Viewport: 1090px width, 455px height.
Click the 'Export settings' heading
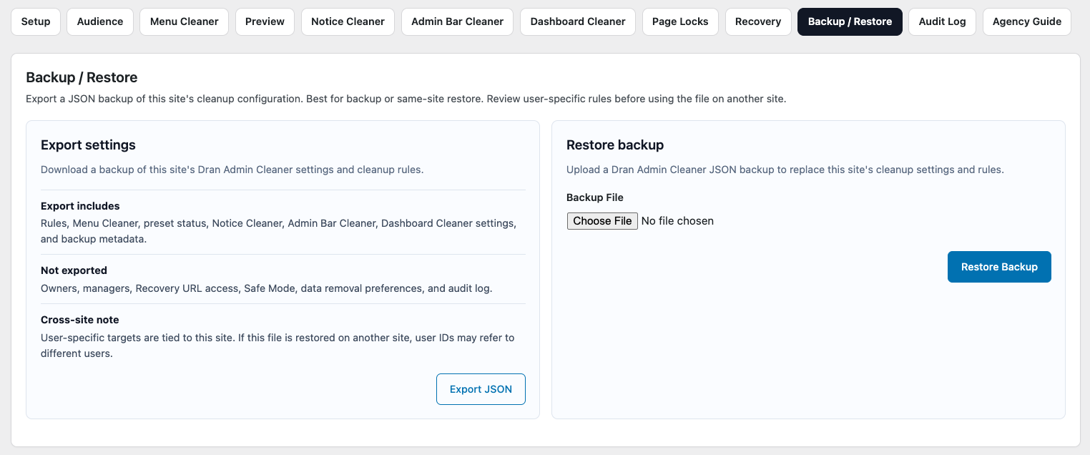pyautogui.click(x=88, y=145)
